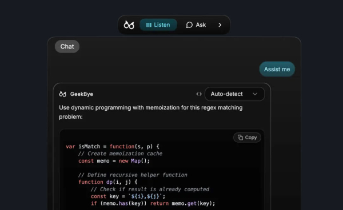This screenshot has height=210, width=343.
Task: Click the GeekBye glasses logo in top bar
Action: coord(129,25)
